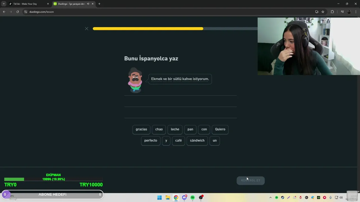Open File Explorer from the taskbar
The height and width of the screenshot is (202, 360).
pyautogui.click(x=168, y=198)
